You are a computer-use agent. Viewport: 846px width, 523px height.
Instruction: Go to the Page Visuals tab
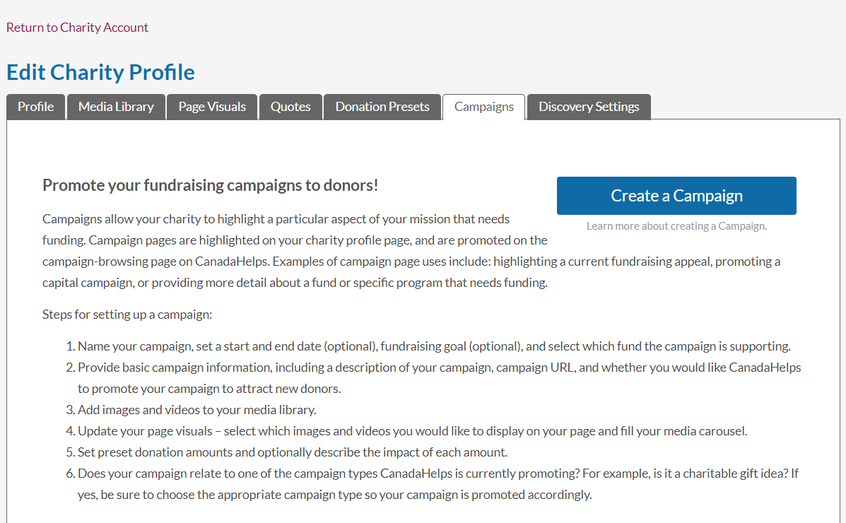pyautogui.click(x=212, y=107)
